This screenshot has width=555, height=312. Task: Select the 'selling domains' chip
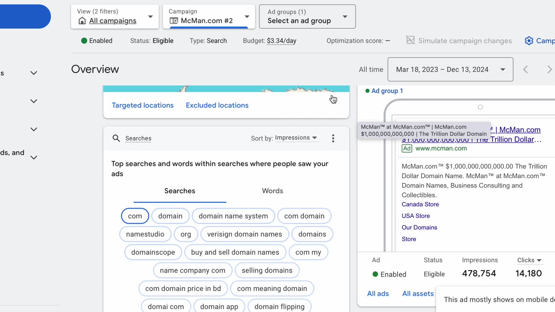point(267,270)
